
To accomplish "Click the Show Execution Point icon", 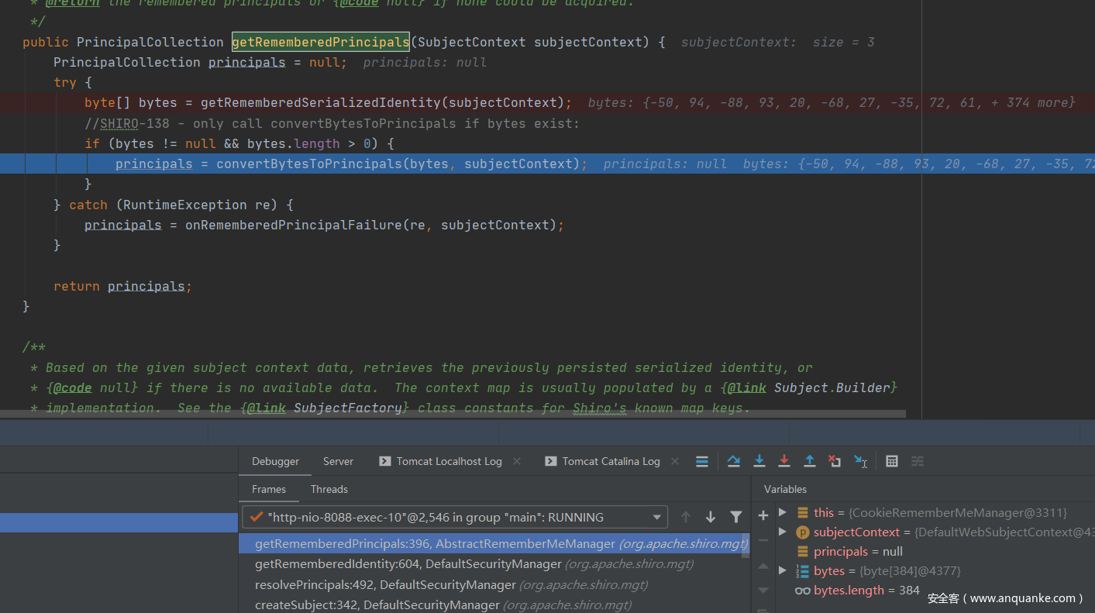I will 702,461.
